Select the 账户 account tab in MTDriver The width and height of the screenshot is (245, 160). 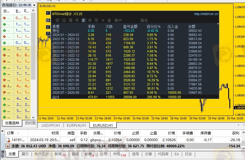(x=118, y=20)
